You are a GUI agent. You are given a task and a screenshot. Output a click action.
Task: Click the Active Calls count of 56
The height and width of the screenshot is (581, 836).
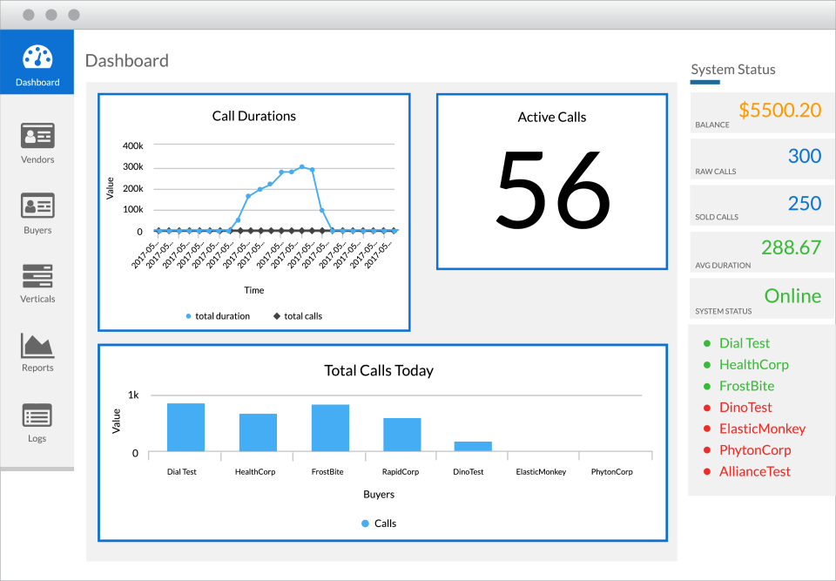click(552, 187)
